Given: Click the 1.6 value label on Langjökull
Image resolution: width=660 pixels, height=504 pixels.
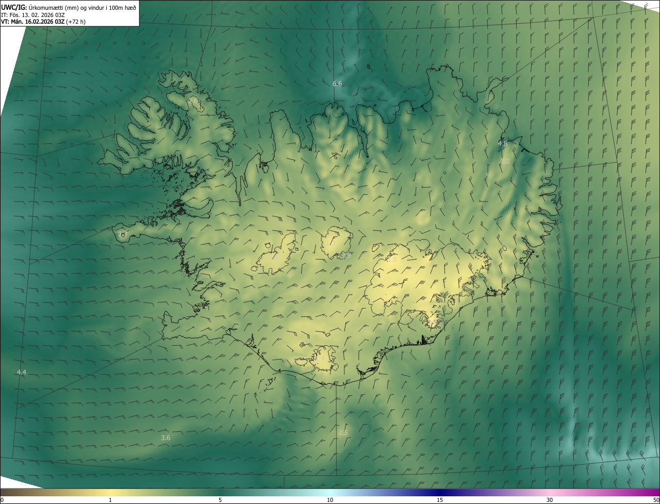Looking at the screenshot, I should coord(275,256).
